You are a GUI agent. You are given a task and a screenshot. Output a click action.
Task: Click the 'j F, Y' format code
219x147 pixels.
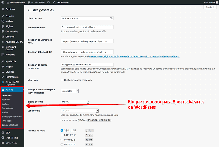(90, 130)
